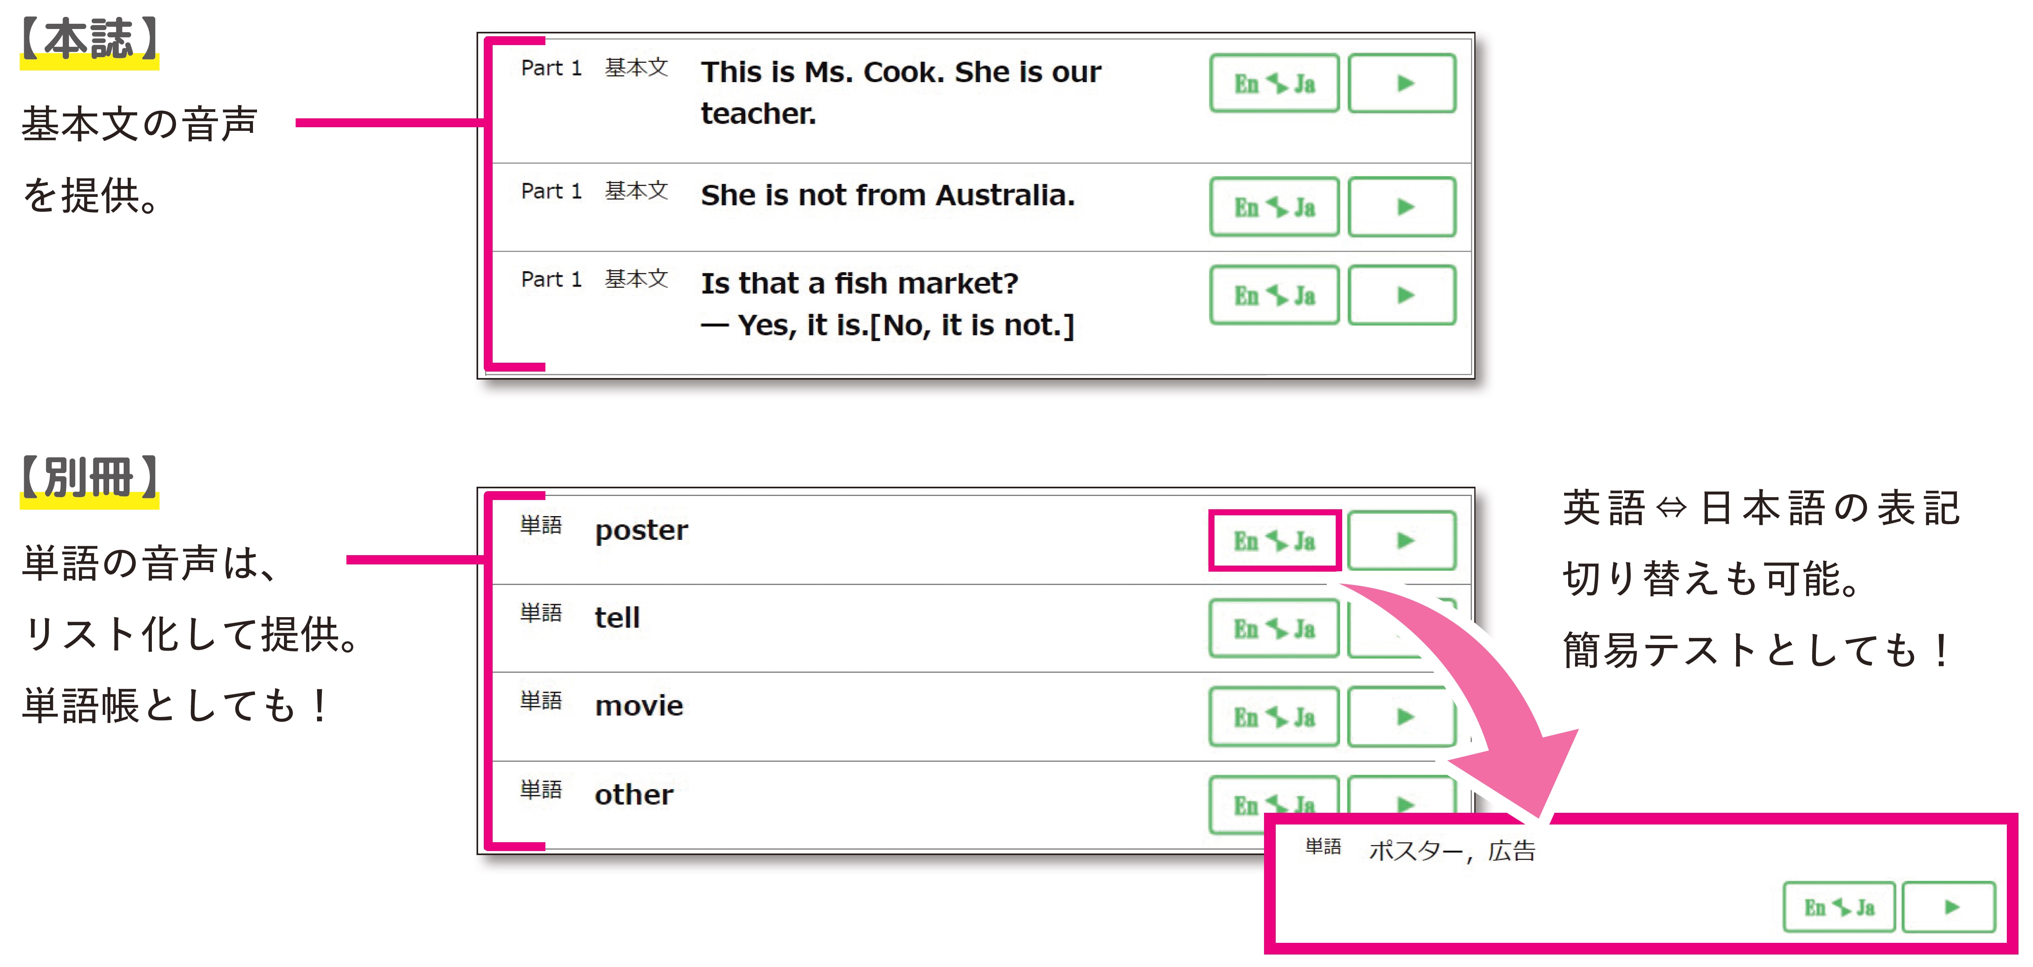Switch 'movie' between English and Japanese

pyautogui.click(x=1274, y=717)
